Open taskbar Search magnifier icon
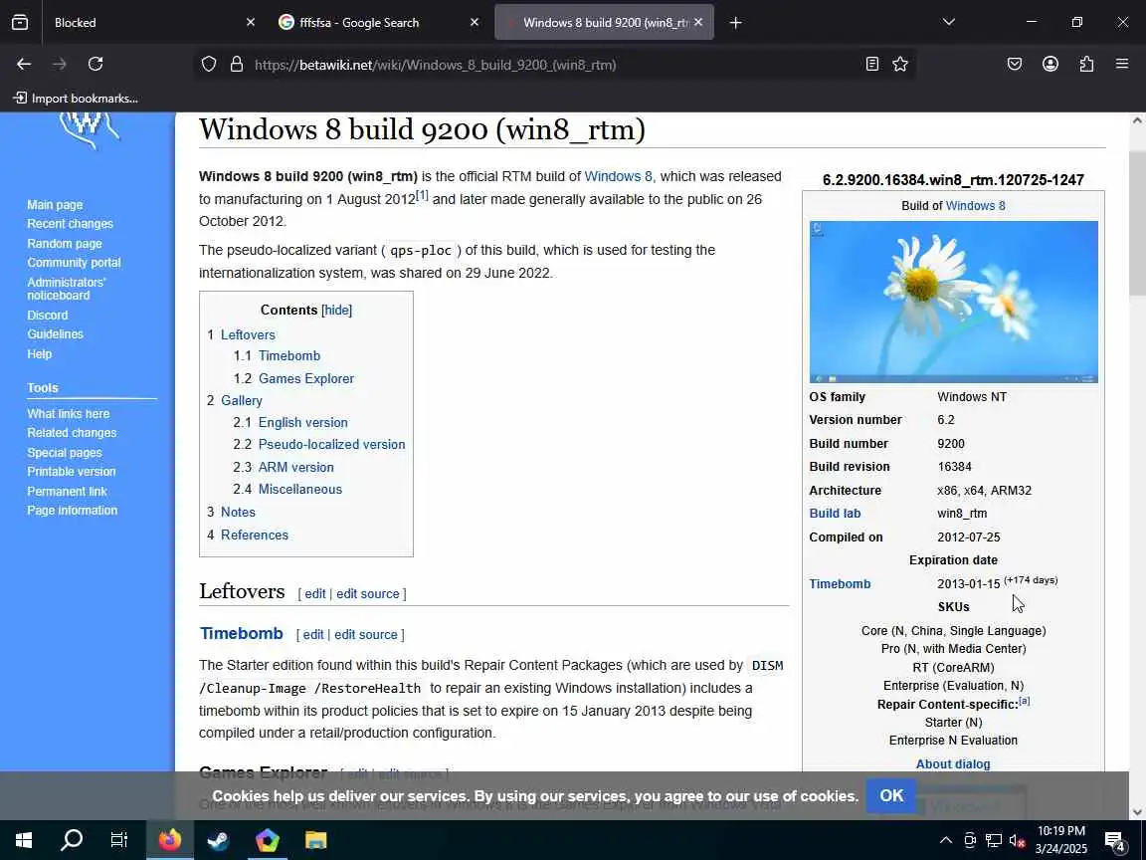Screen dimensions: 1146x860 point(72,840)
